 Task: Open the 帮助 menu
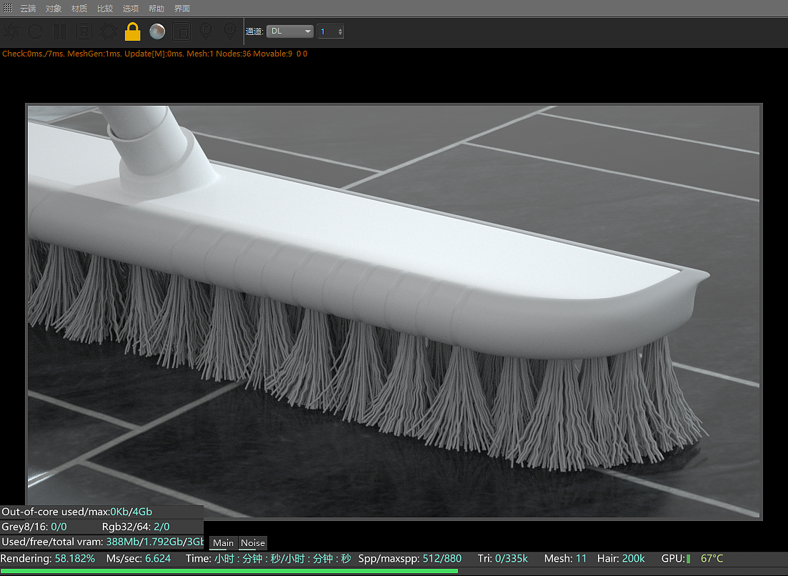[x=156, y=9]
